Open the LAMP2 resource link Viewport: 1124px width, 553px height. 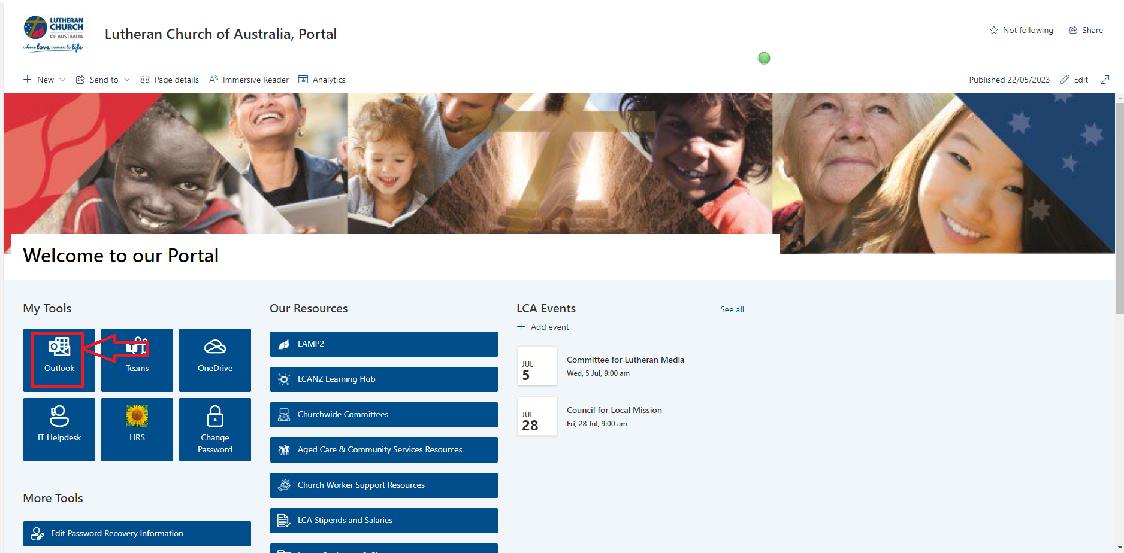[x=384, y=344]
